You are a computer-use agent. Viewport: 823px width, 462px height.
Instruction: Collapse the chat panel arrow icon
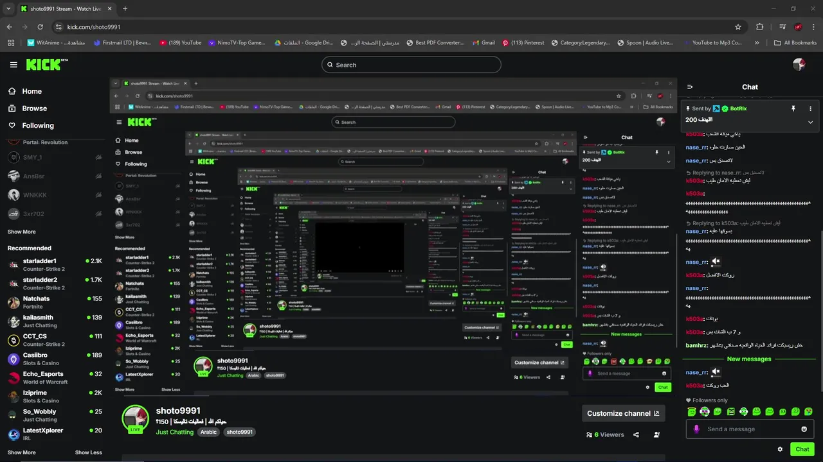coord(690,87)
